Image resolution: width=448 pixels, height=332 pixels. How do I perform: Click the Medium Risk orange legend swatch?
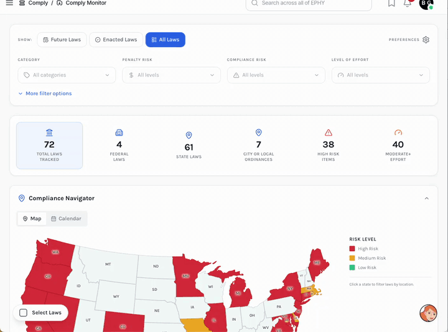pyautogui.click(x=352, y=258)
